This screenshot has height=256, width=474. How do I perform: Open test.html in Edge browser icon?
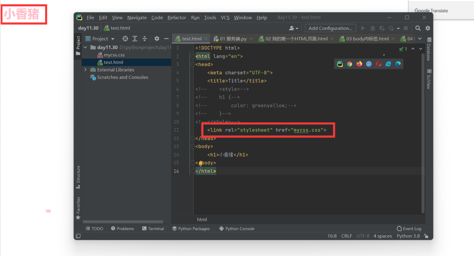point(398,64)
